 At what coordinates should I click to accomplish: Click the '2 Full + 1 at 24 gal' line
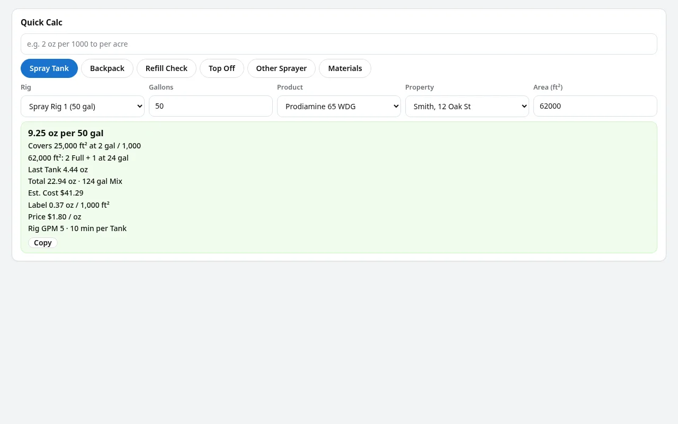[78, 157]
